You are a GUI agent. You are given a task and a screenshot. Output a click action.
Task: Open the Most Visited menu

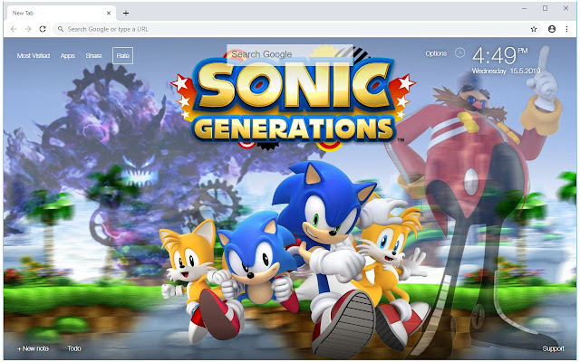click(x=34, y=56)
